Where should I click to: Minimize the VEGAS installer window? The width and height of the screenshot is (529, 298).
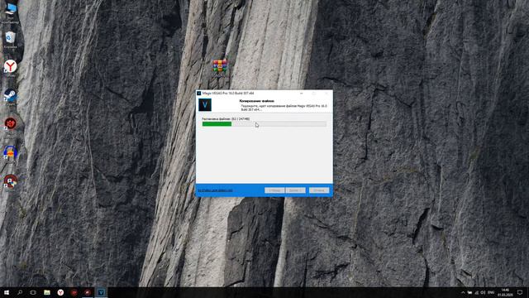301,94
